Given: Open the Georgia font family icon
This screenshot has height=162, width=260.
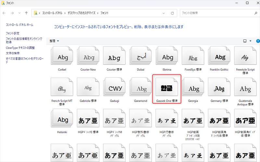Looking at the screenshot, I should [193, 87].
